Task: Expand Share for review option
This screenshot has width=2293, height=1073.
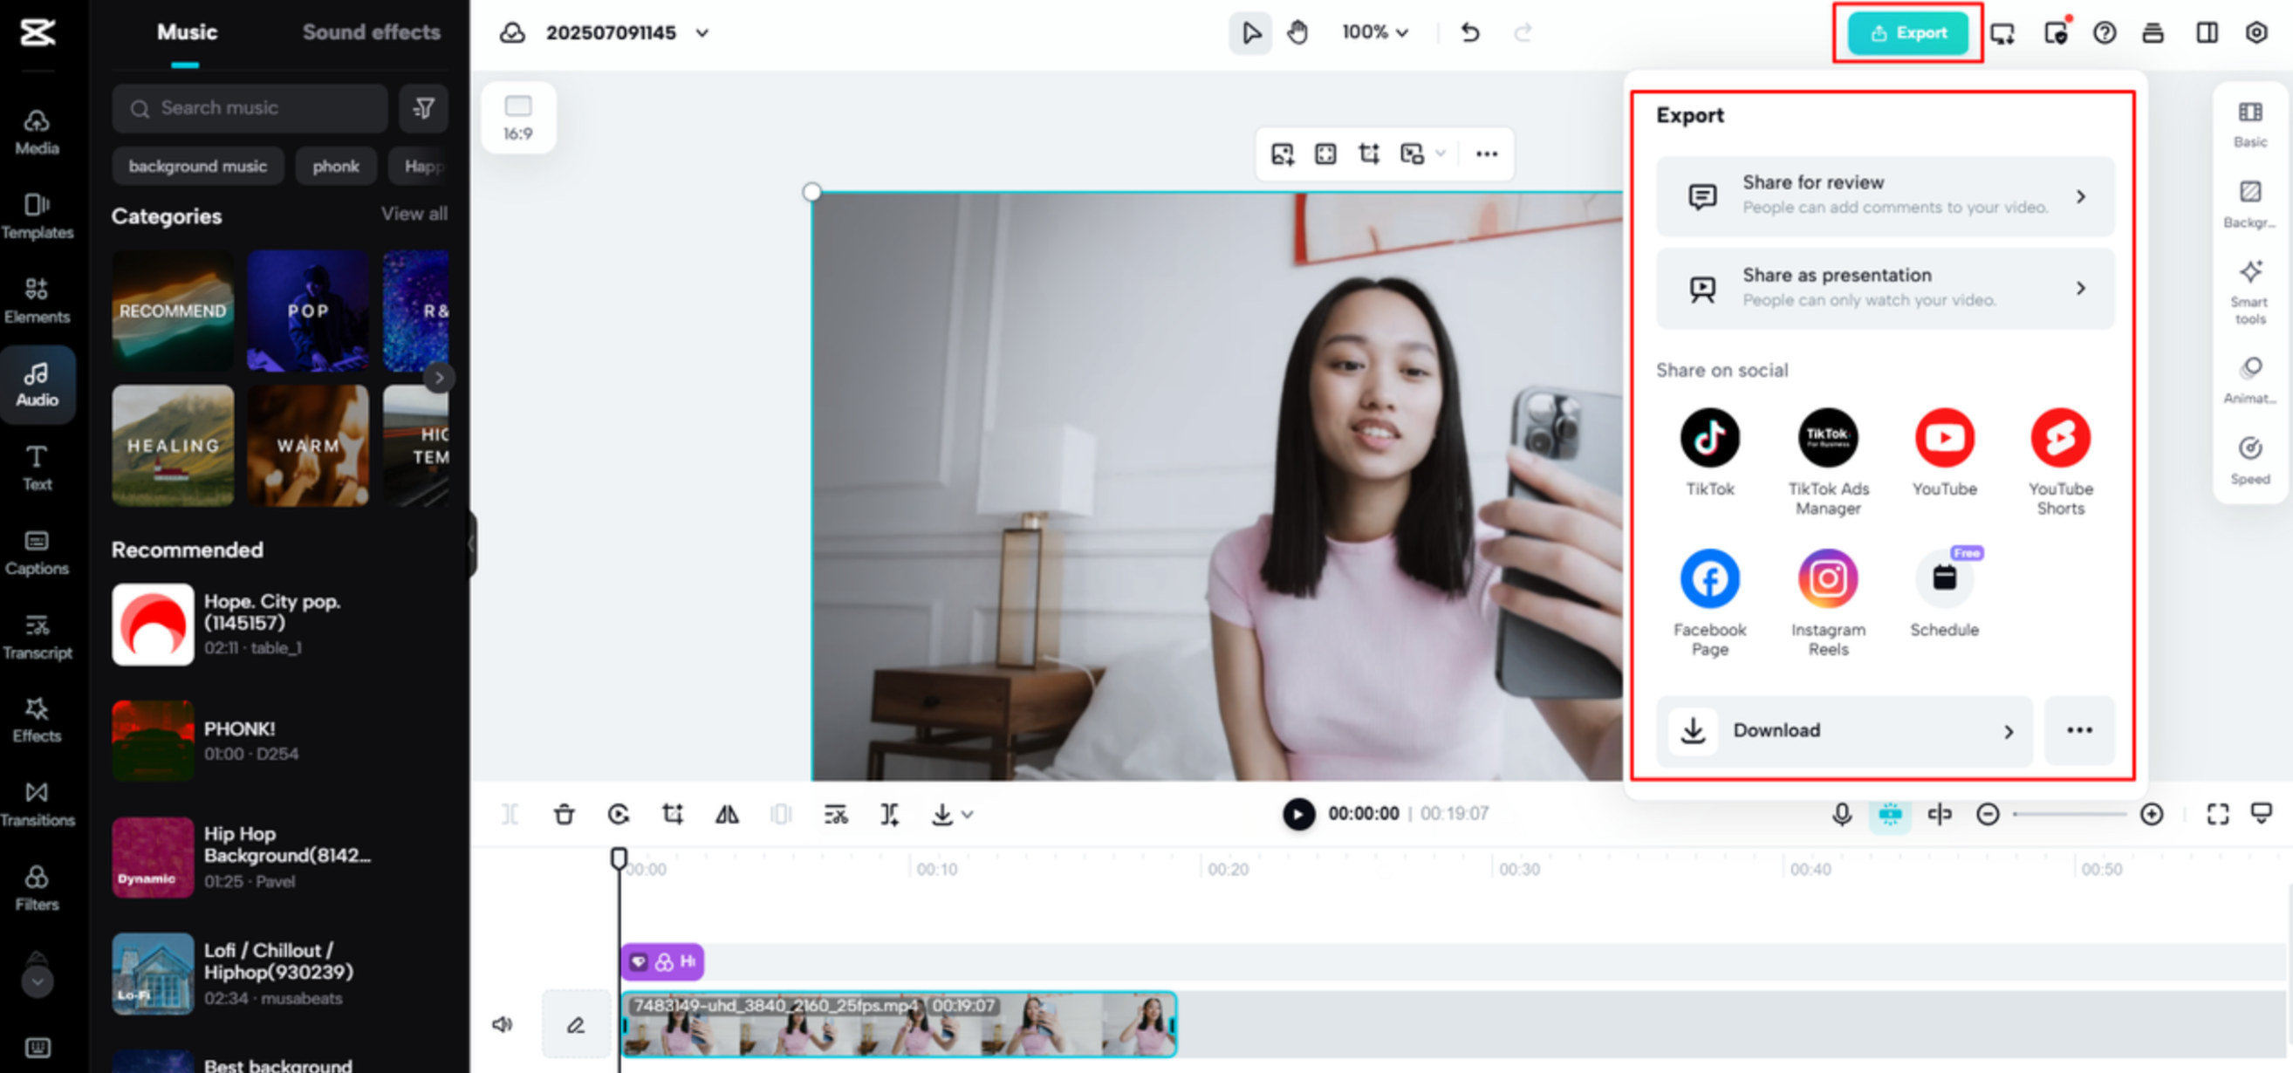Action: [1885, 195]
